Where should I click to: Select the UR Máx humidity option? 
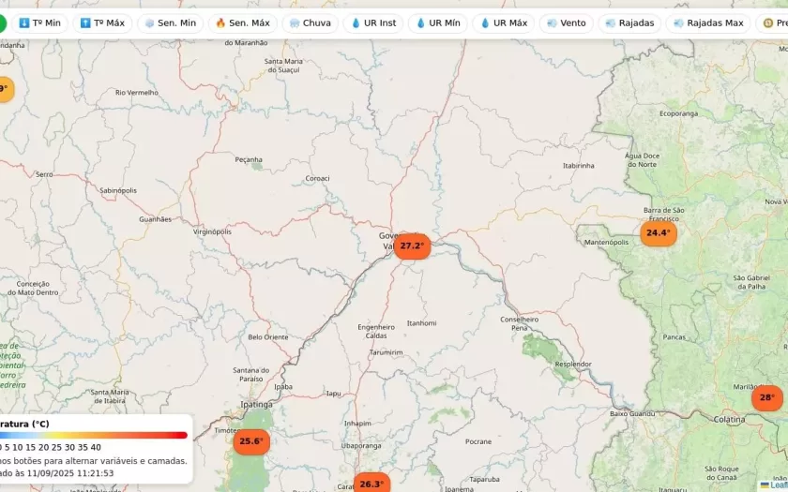[503, 22]
